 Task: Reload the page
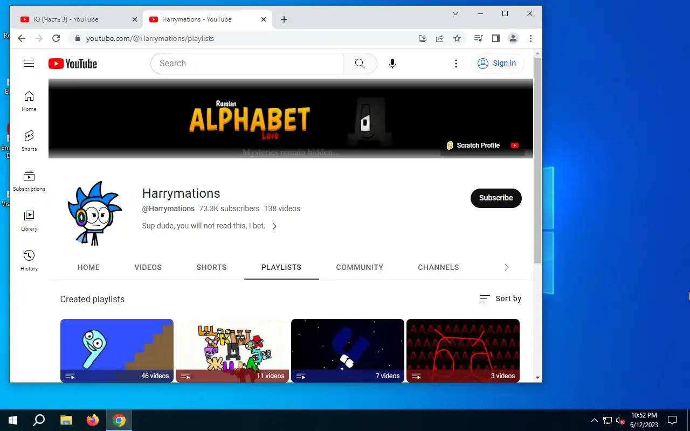point(56,38)
